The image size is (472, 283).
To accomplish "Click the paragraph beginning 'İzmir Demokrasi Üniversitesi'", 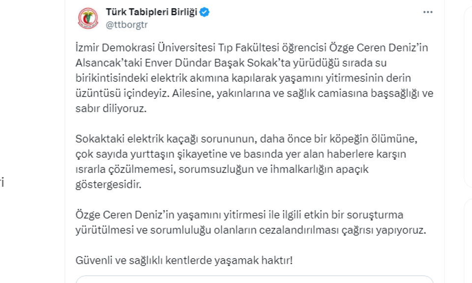I will [x=254, y=78].
